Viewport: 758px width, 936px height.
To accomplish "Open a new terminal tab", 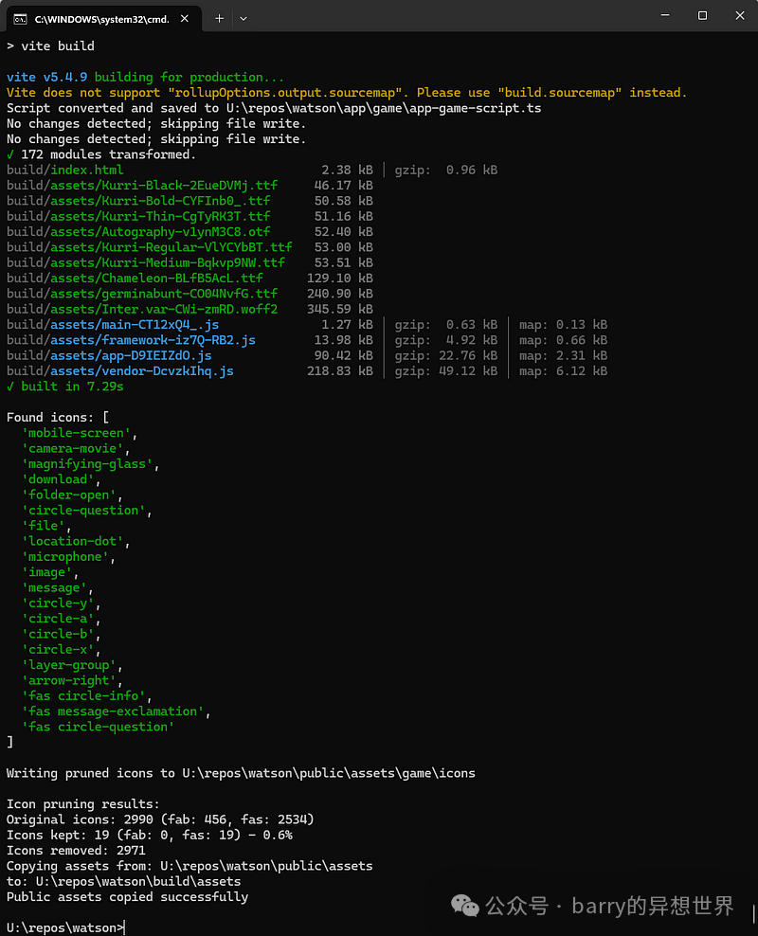I will tap(219, 18).
